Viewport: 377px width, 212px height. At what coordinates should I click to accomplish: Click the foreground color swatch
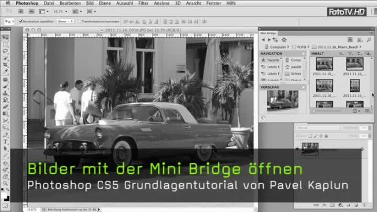pyautogui.click(x=4, y=195)
